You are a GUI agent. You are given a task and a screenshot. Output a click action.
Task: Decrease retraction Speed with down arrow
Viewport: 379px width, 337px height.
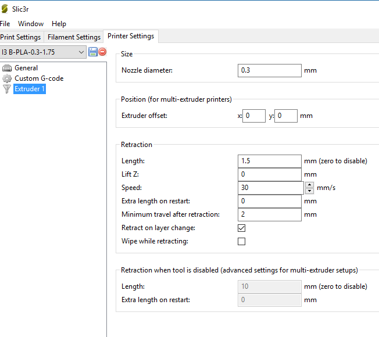pyautogui.click(x=309, y=191)
